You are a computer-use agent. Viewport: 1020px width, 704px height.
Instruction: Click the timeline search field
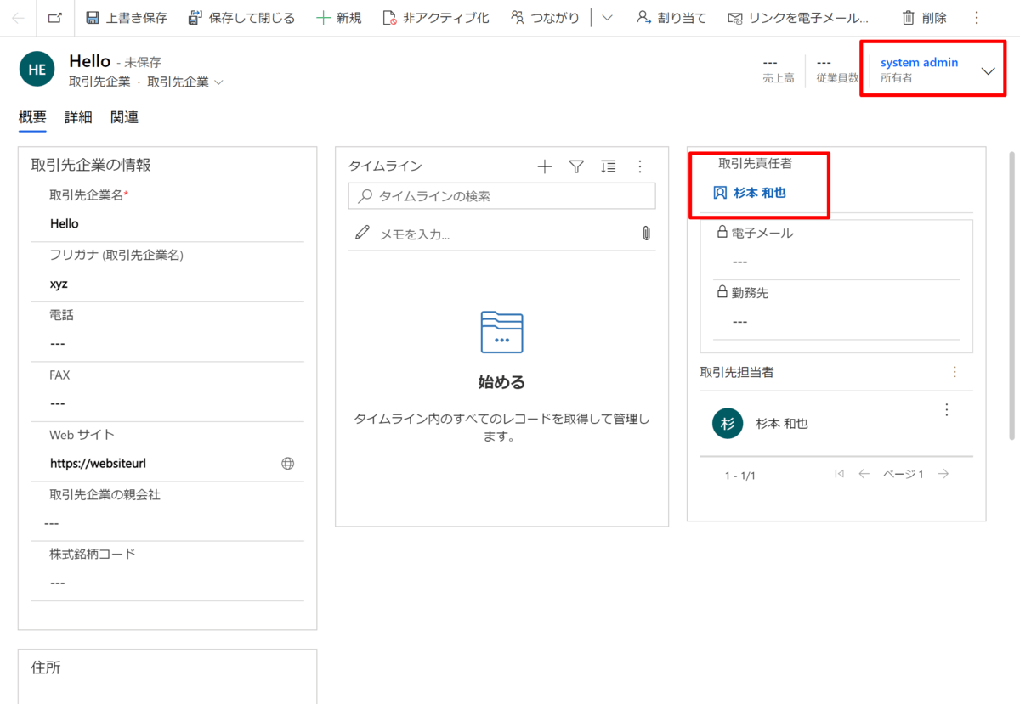click(x=510, y=196)
